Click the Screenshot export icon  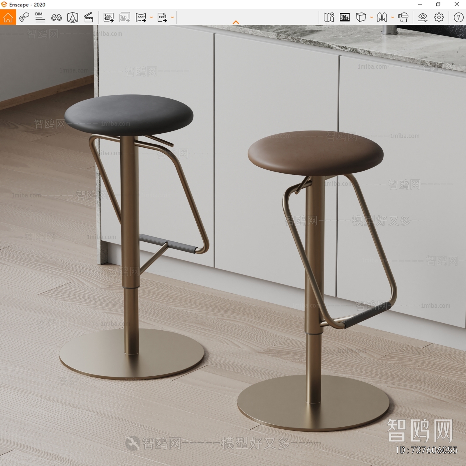click(108, 17)
